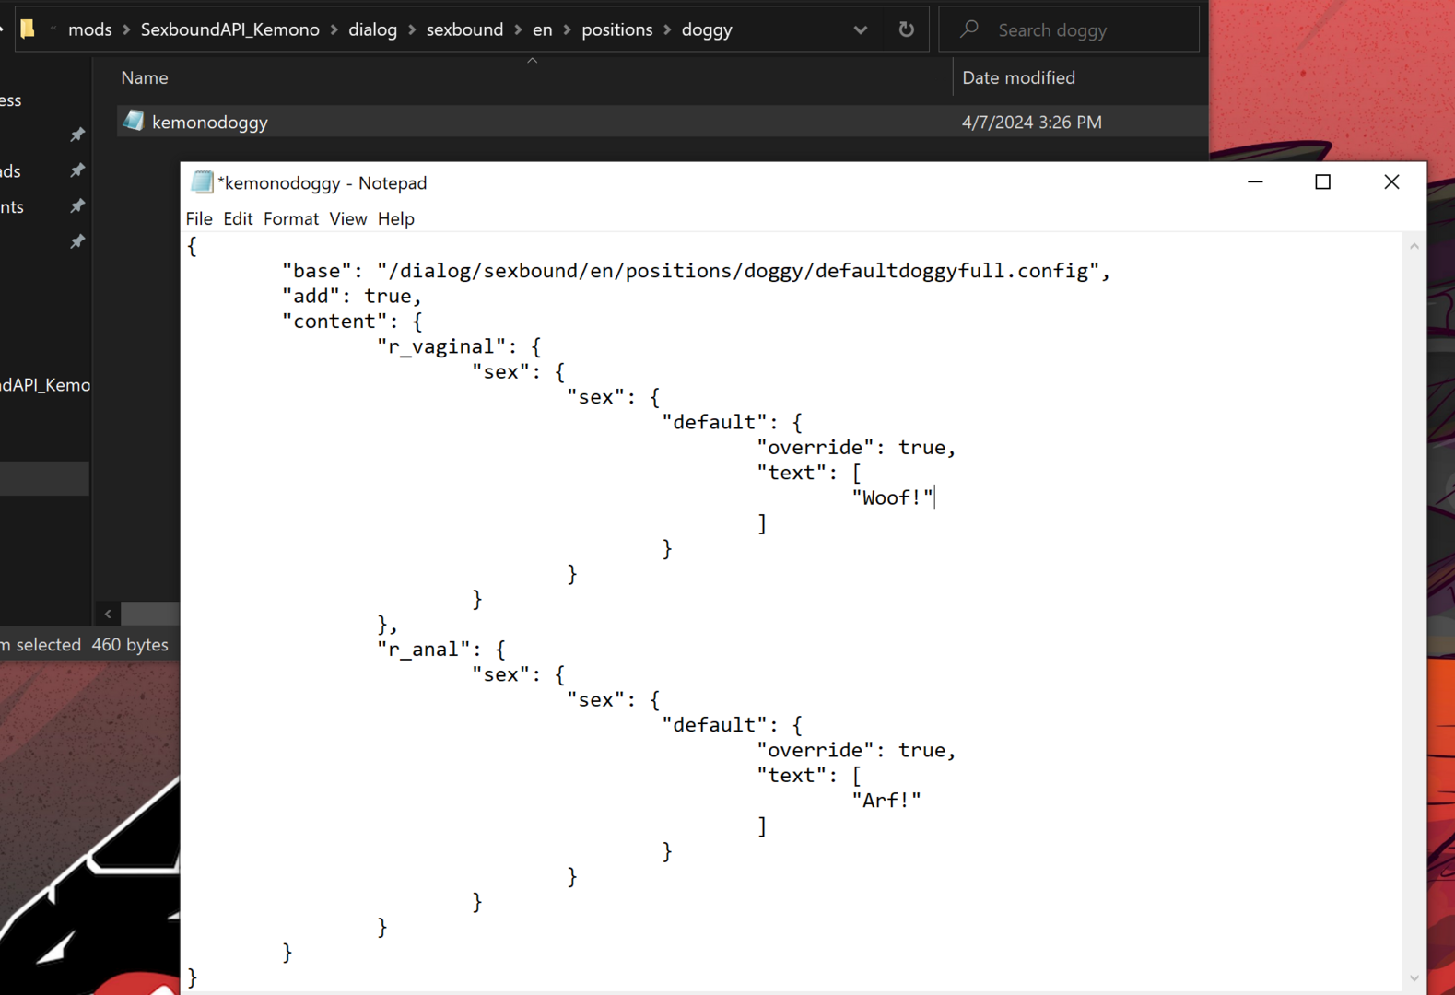Click the folder icon in address bar
The width and height of the screenshot is (1455, 995).
click(x=29, y=29)
